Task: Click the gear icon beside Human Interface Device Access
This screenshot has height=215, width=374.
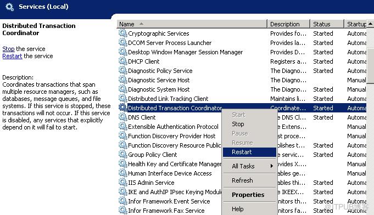Action: point(122,173)
